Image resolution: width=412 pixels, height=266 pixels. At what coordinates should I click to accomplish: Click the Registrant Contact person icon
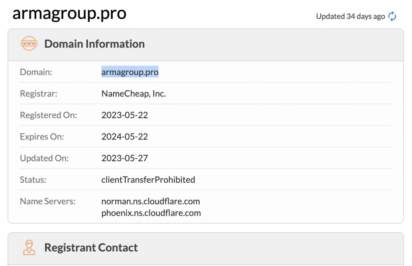(29, 248)
